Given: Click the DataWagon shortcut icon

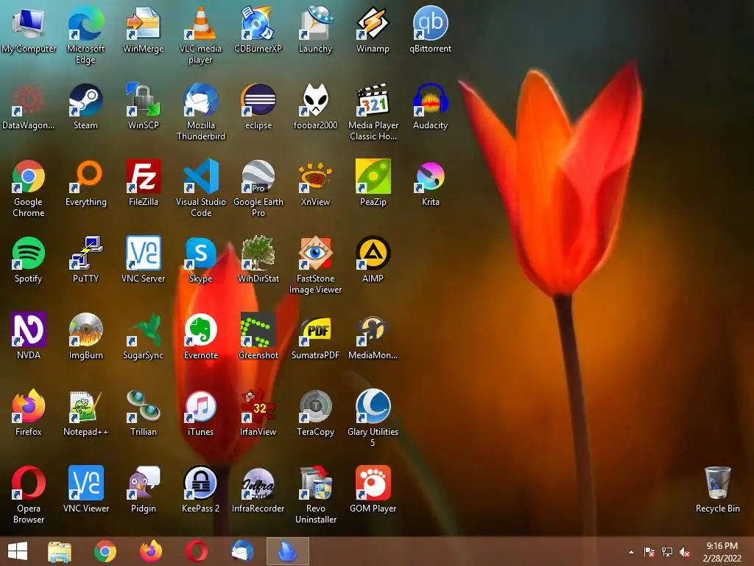Looking at the screenshot, I should coord(29,99).
